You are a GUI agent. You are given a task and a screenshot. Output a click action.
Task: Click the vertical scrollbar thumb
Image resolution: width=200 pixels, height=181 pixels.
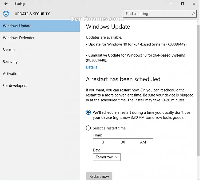click(198, 90)
